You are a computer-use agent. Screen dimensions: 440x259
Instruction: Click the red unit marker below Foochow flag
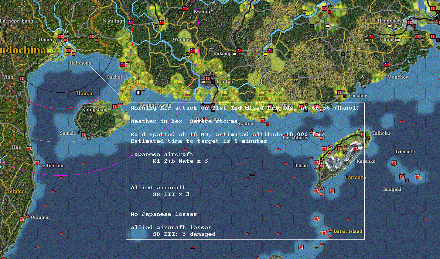(x=345, y=96)
